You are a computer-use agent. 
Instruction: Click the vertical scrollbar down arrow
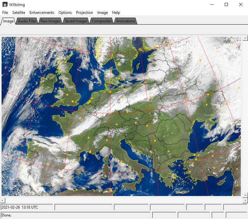[x=245, y=195]
